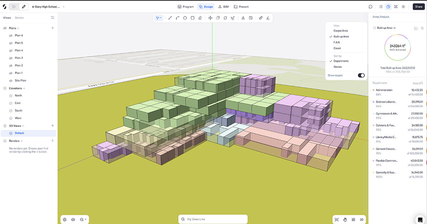Open the Areas Analysis panel icon

click(x=388, y=6)
